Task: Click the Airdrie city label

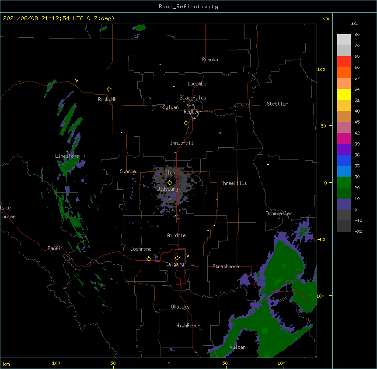Action: pyautogui.click(x=177, y=235)
